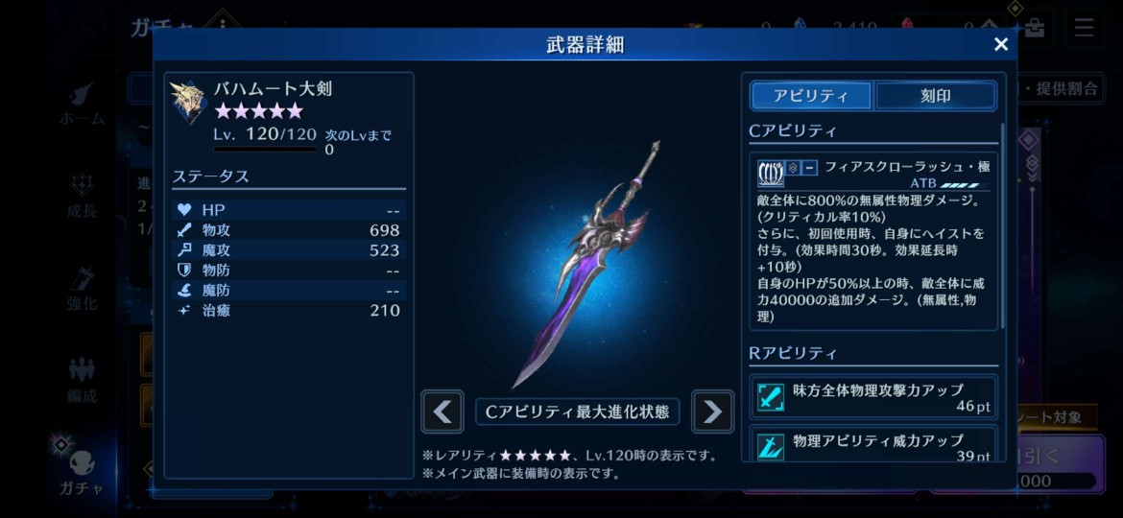Tap the フィアスクローラッシュ claw ability icon
The width and height of the screenshot is (1123, 518).
(x=771, y=172)
